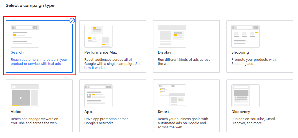
Task: Click the Display campaign illustration icon
Action: [x=172, y=36]
